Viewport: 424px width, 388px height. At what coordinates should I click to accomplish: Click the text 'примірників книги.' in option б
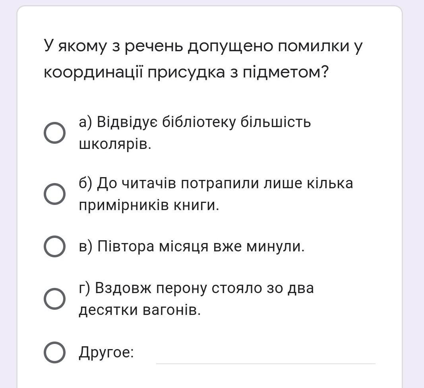149,205
